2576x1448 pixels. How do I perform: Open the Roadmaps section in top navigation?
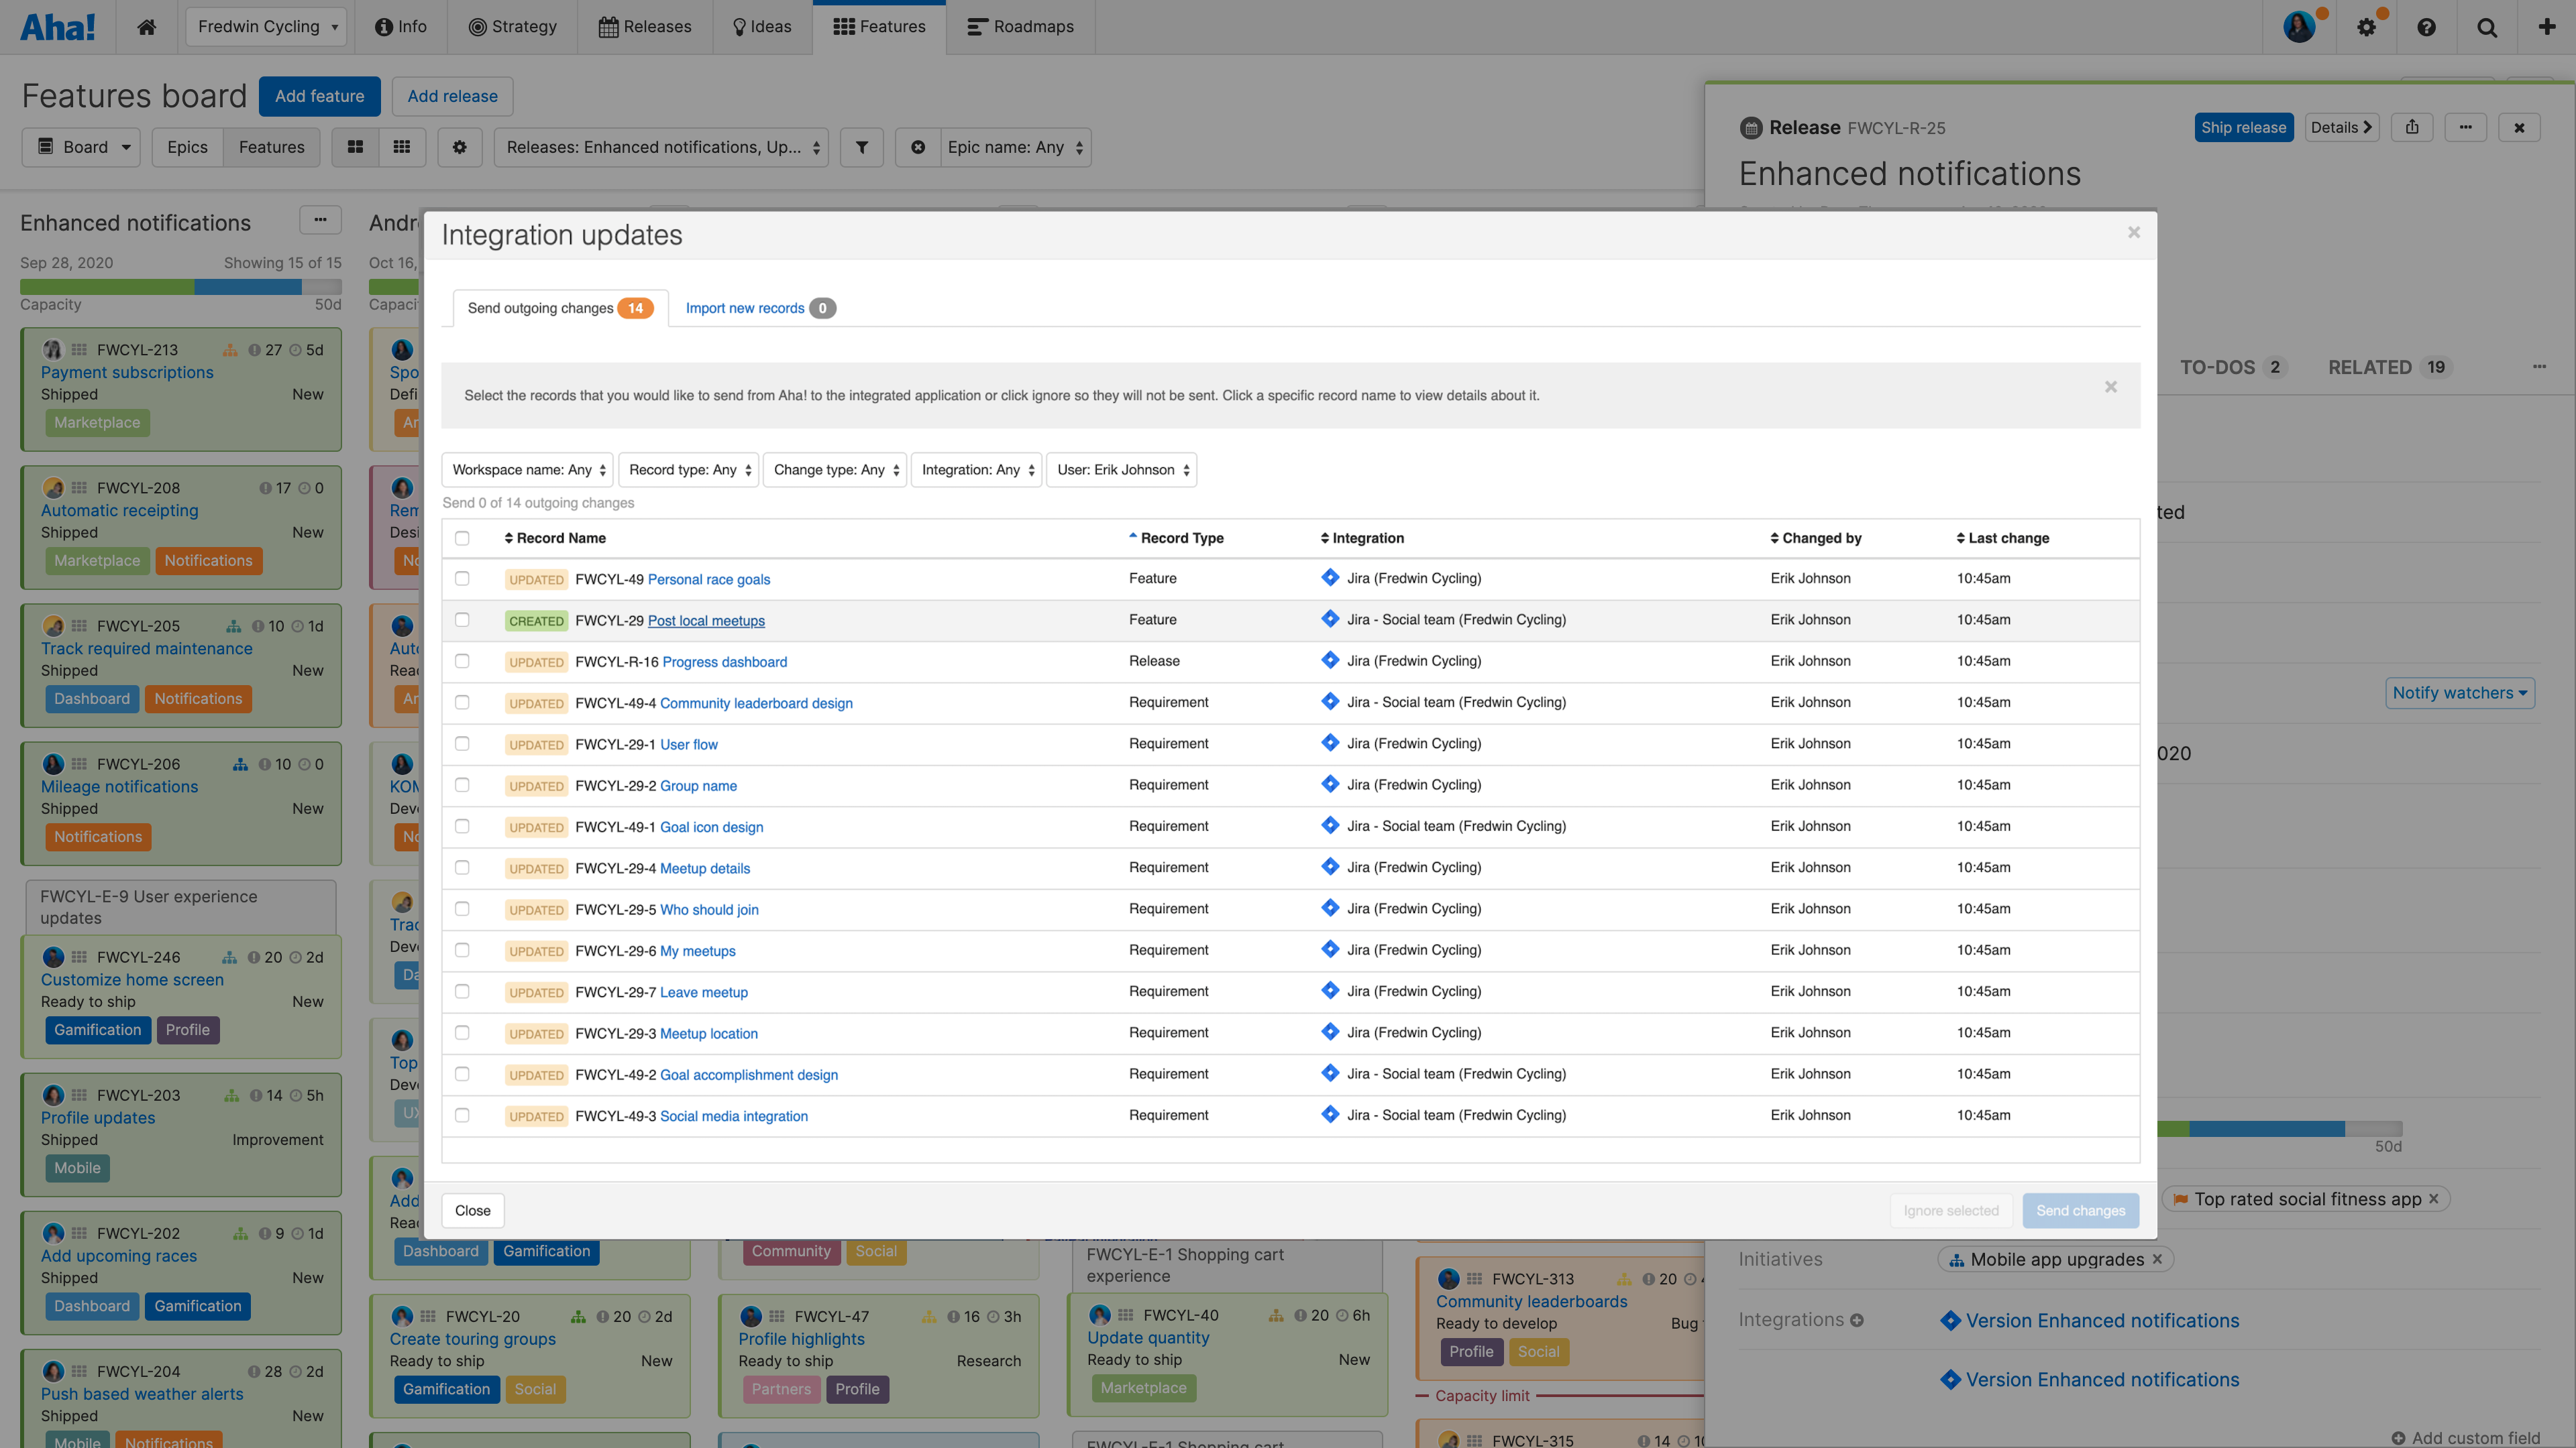(x=1020, y=27)
